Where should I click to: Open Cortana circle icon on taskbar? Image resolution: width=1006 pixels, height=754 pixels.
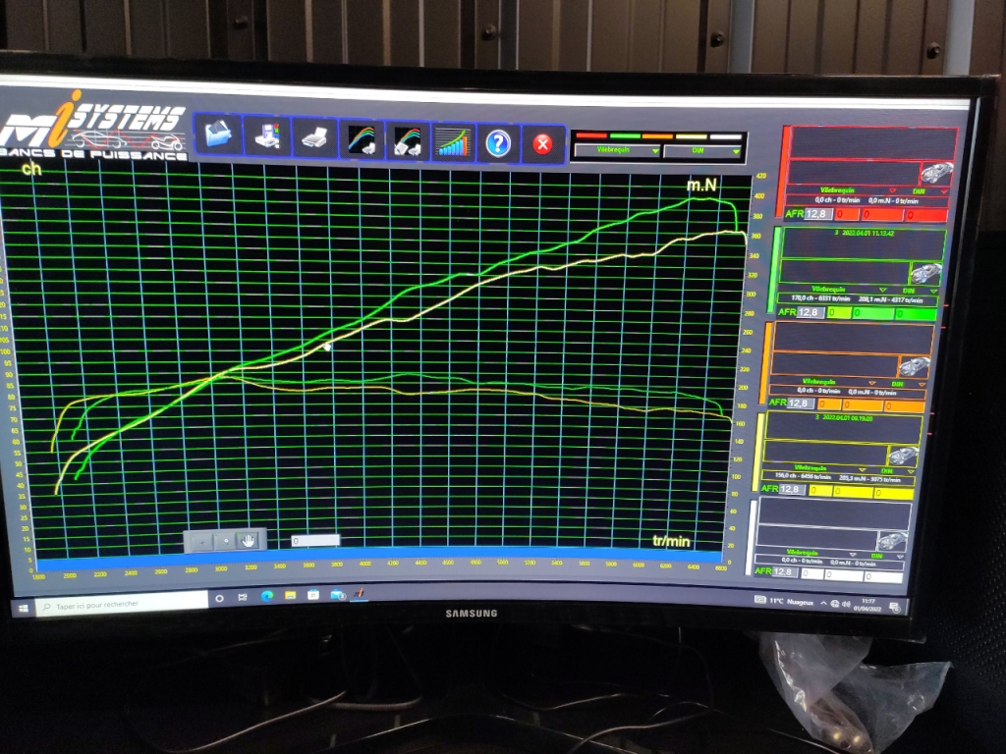click(219, 598)
